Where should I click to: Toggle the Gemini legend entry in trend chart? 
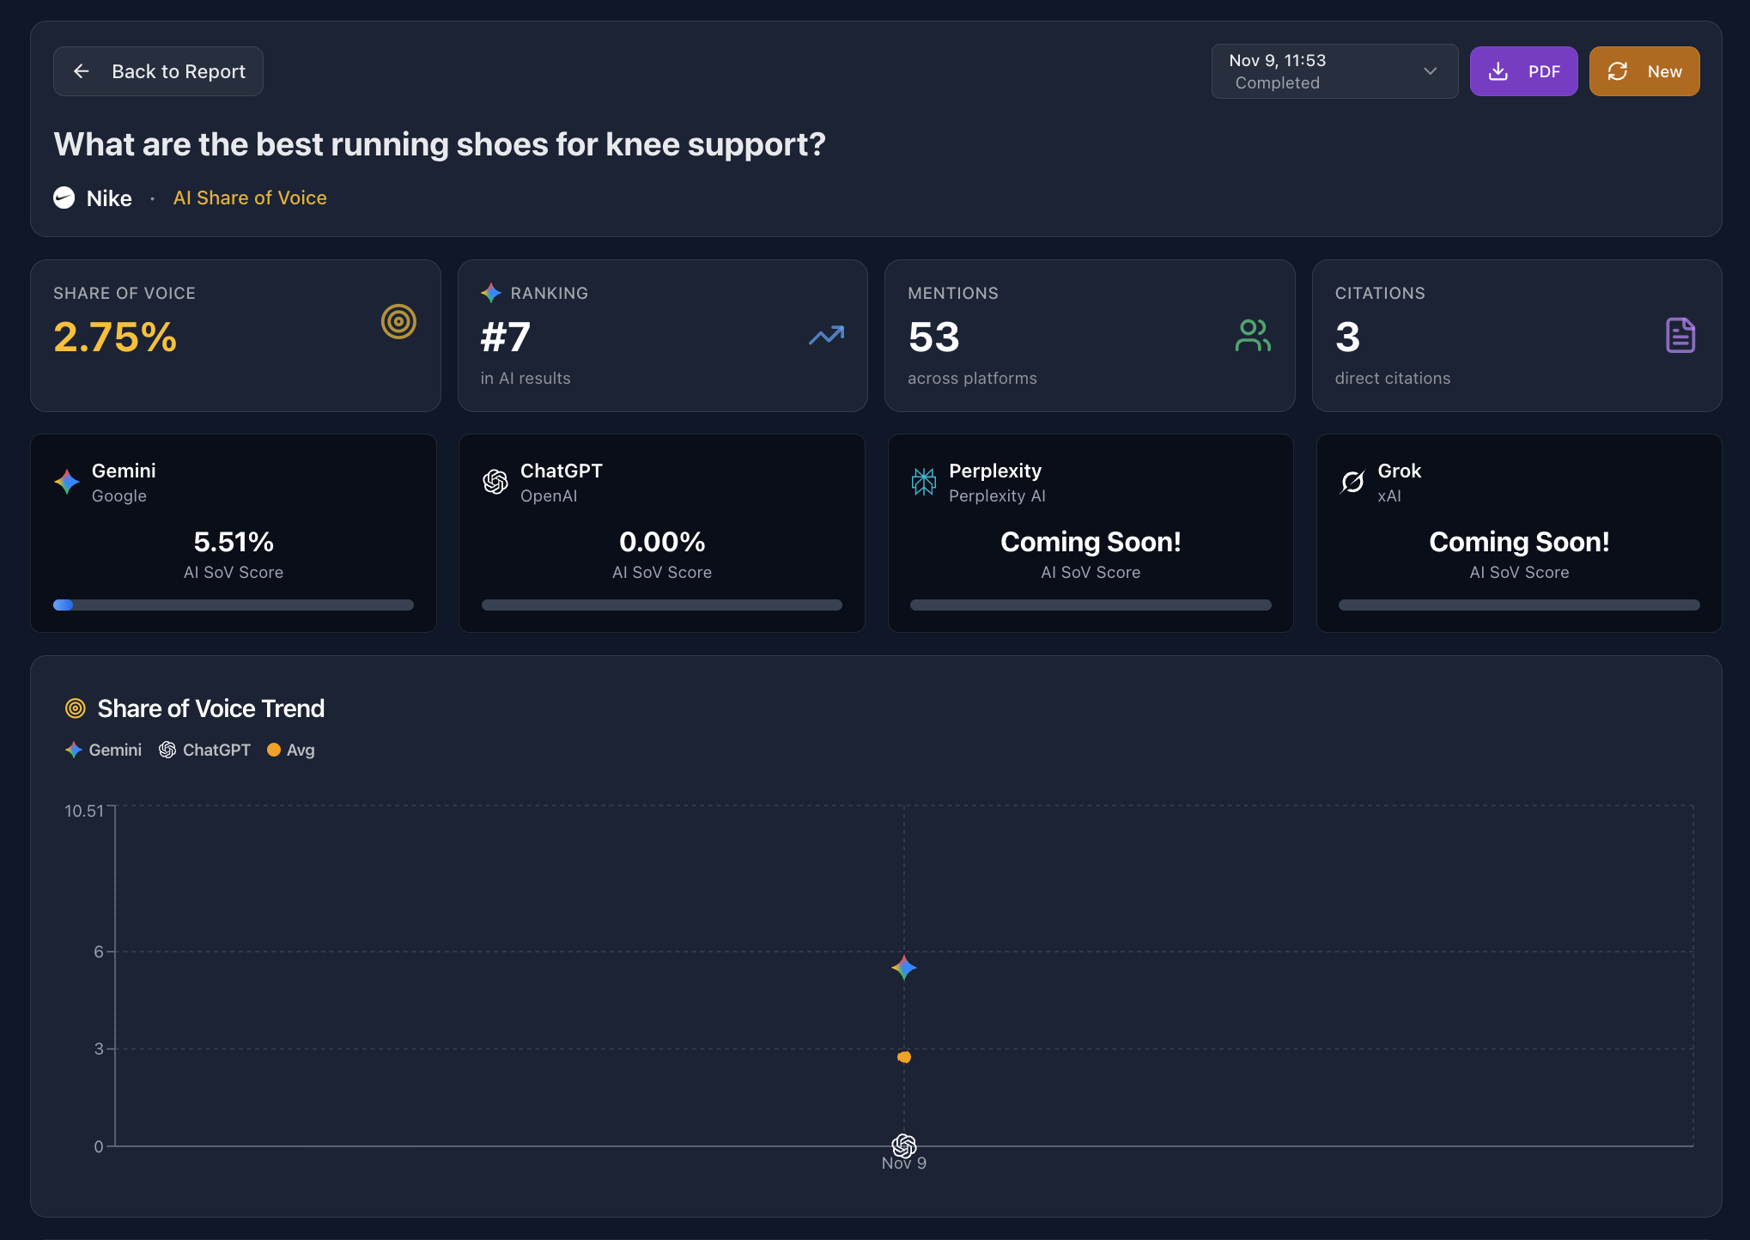103,750
